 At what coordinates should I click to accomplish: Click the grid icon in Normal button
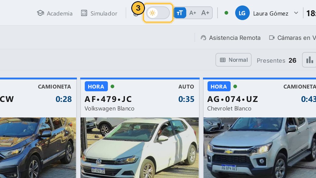click(223, 60)
